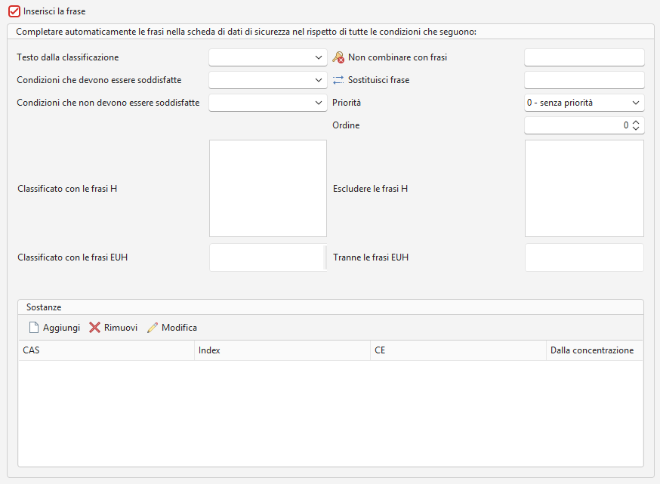Viewport: 660px width, 484px height.
Task: Open 'Condizioni che non devono essere soddisfatte' dropdown
Action: pyautogui.click(x=268, y=103)
